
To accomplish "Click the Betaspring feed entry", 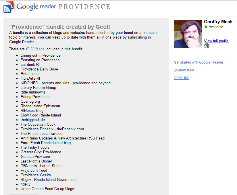I will [29, 74].
